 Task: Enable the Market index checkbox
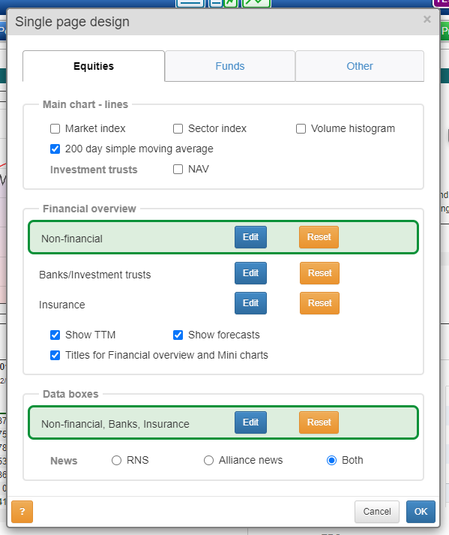click(x=55, y=128)
